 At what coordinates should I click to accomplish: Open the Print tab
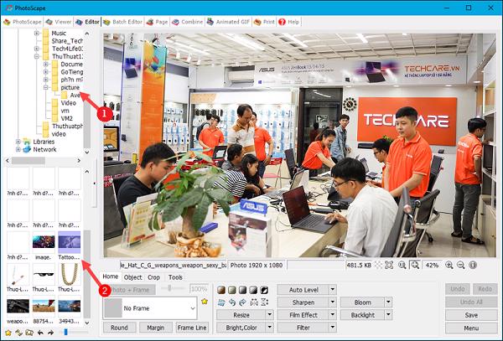tap(264, 22)
